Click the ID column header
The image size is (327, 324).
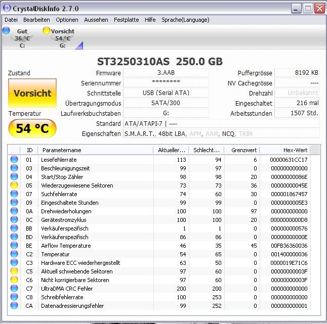point(29,150)
